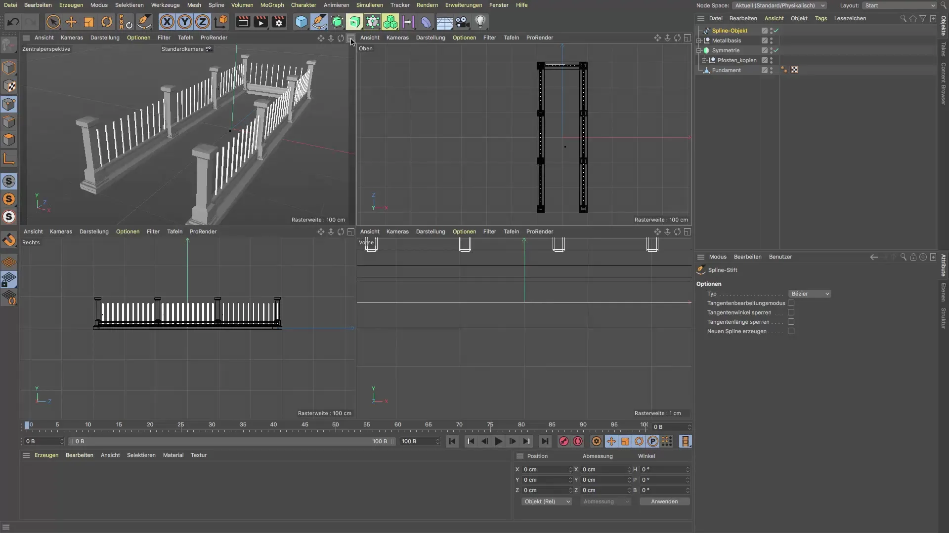Render the current view with clapperboard icon
Image resolution: width=949 pixels, height=533 pixels.
[243, 22]
